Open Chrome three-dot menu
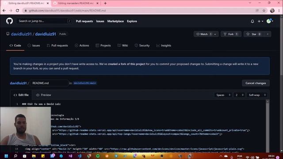 coord(279,11)
